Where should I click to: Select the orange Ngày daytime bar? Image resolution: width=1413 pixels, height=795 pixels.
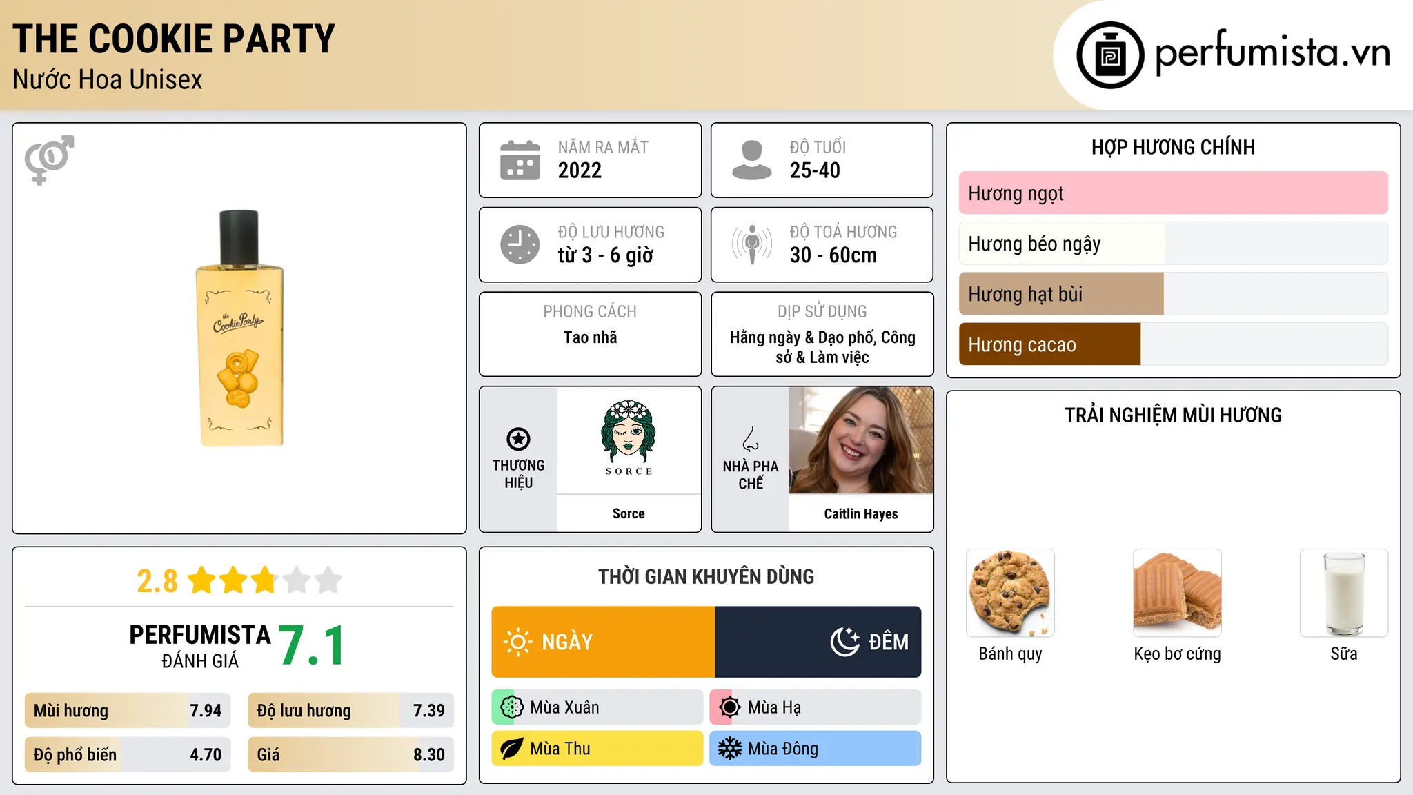603,642
